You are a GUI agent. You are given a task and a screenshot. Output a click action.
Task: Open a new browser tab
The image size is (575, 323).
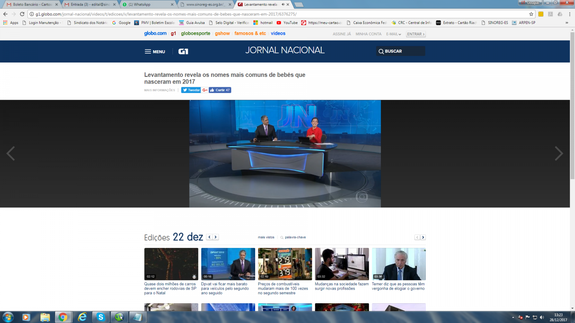[299, 4]
